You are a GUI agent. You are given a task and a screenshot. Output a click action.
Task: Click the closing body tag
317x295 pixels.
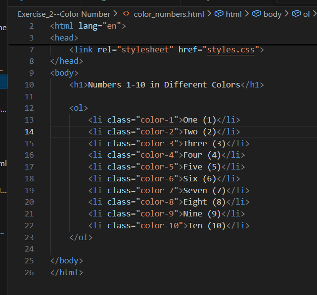tap(67, 260)
